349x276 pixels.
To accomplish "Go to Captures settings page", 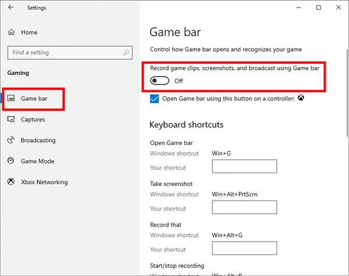I will (33, 119).
